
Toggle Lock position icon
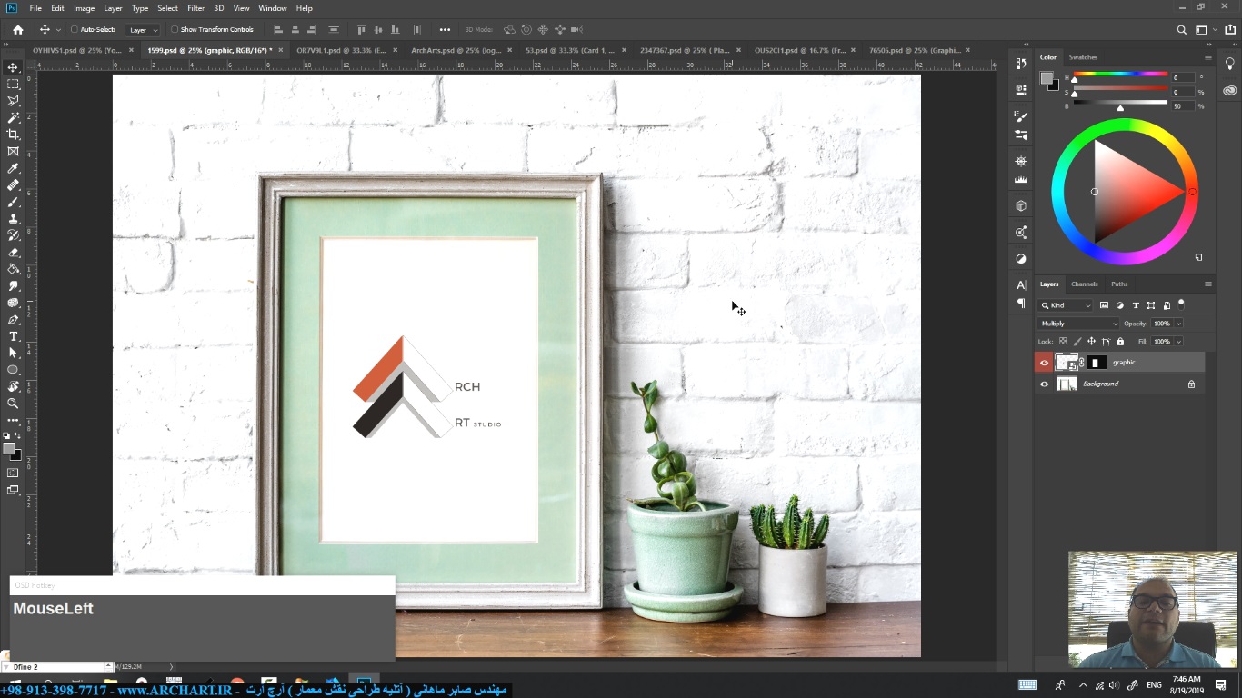pyautogui.click(x=1091, y=342)
